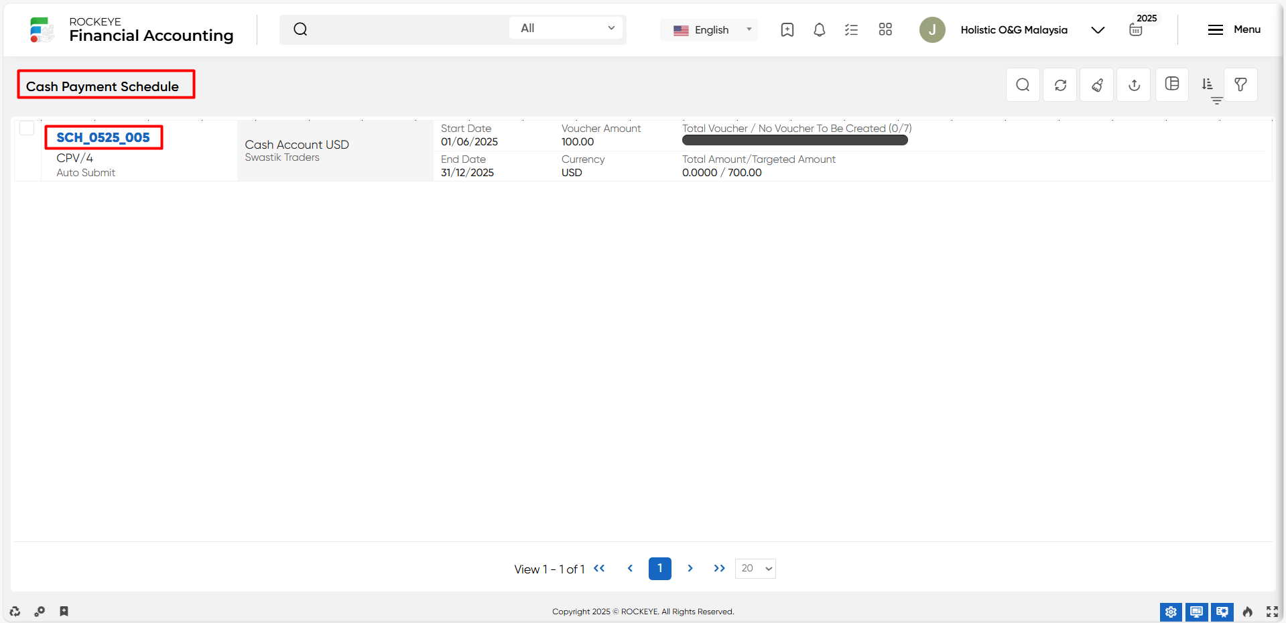Refresh the schedule list
The width and height of the screenshot is (1286, 623).
[x=1060, y=84]
